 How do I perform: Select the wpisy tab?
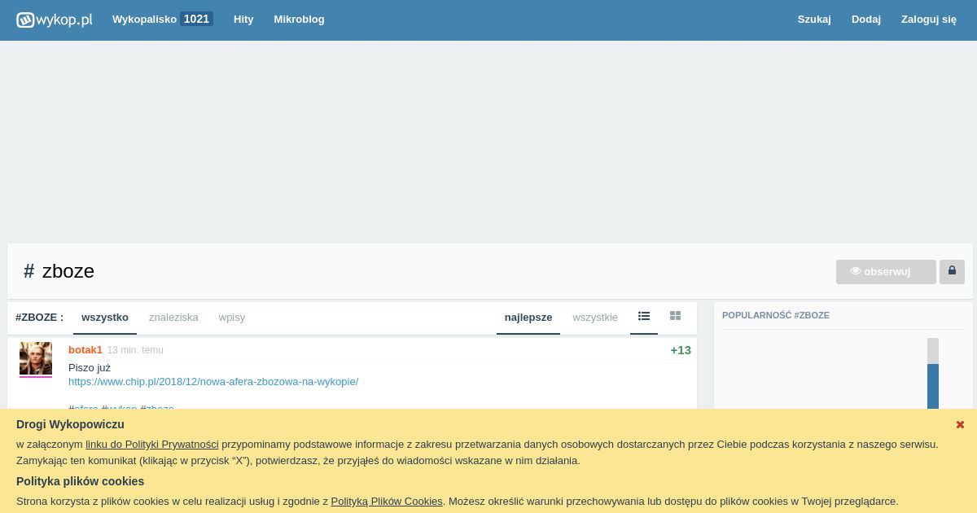232,318
